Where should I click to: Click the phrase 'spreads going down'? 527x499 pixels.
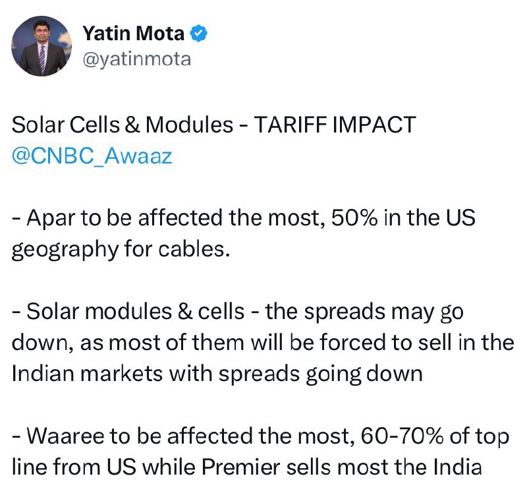pos(321,374)
